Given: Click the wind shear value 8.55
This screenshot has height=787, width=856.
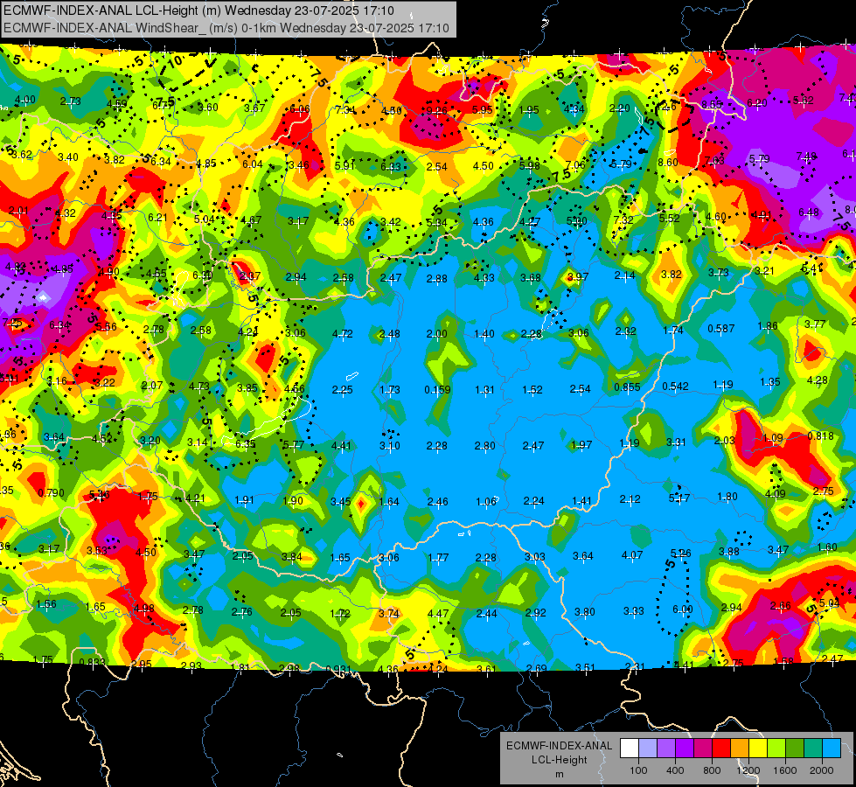Looking at the screenshot, I should [x=712, y=104].
